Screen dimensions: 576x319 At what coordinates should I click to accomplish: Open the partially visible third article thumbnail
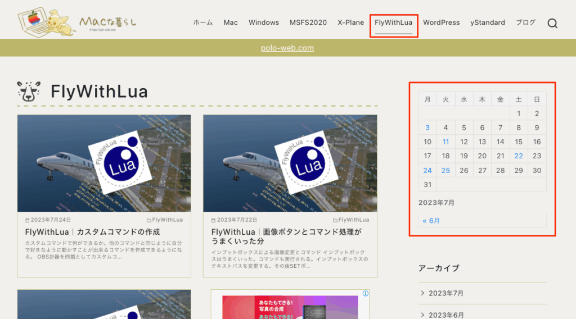[x=104, y=304]
